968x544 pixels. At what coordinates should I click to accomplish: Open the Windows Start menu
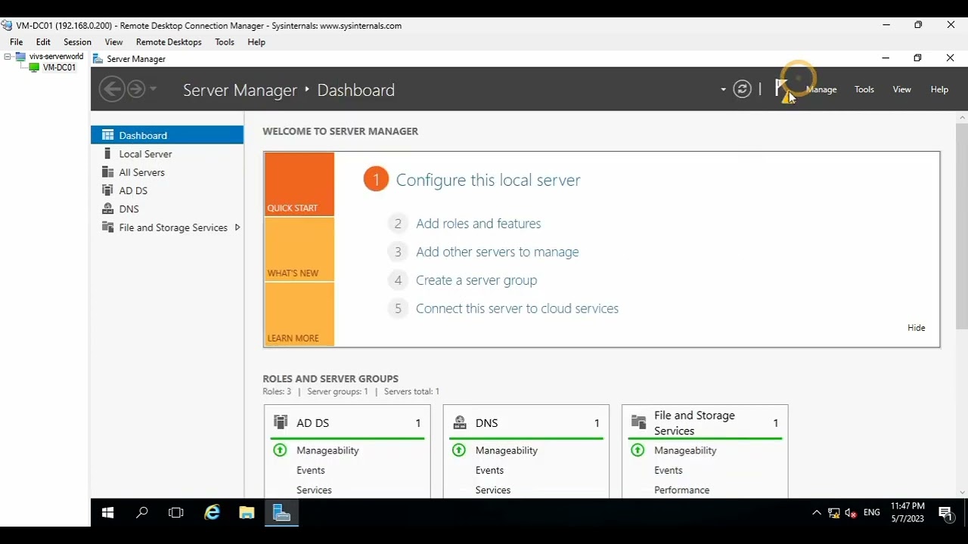107,513
